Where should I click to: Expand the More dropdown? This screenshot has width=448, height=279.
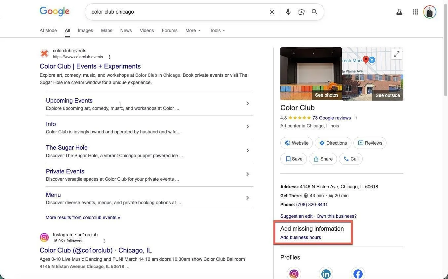pos(193,30)
